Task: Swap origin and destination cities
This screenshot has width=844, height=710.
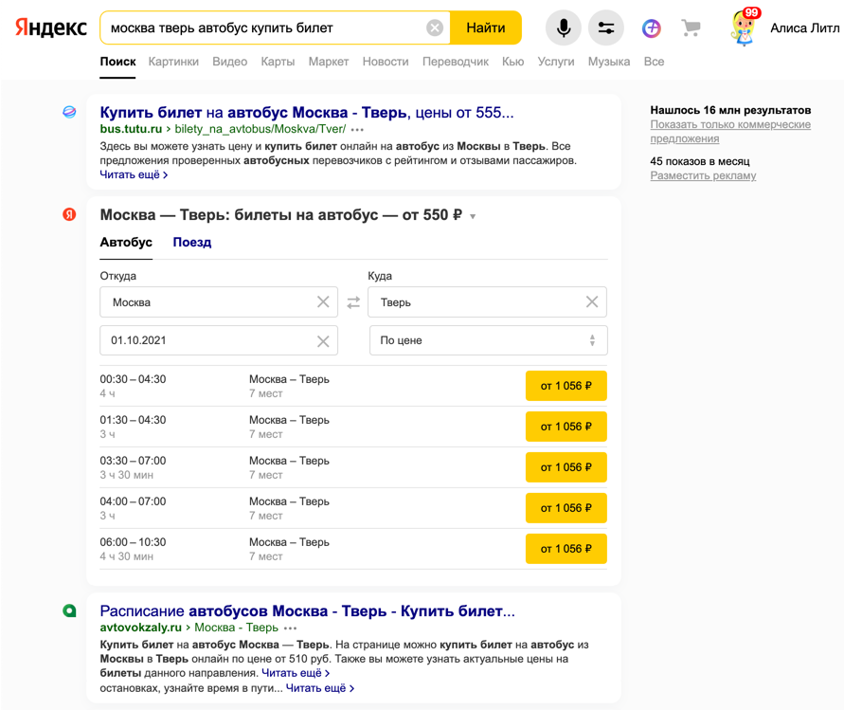Action: point(353,302)
